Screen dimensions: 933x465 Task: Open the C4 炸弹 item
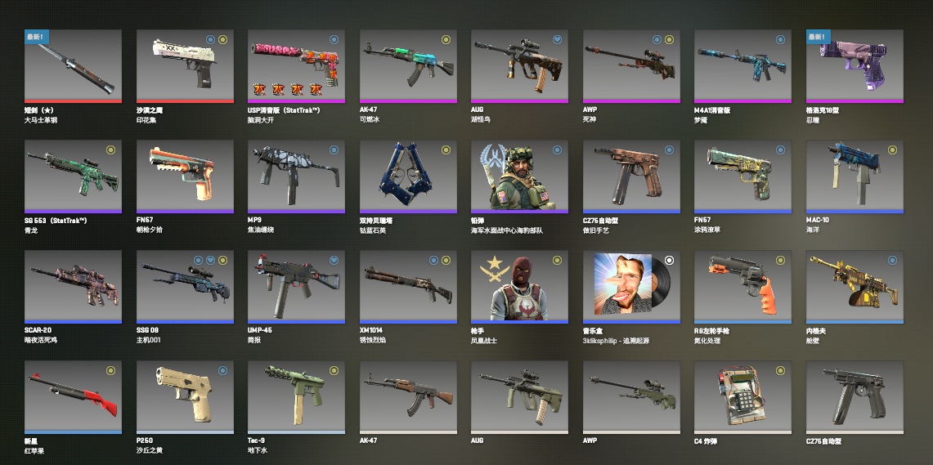click(742, 397)
